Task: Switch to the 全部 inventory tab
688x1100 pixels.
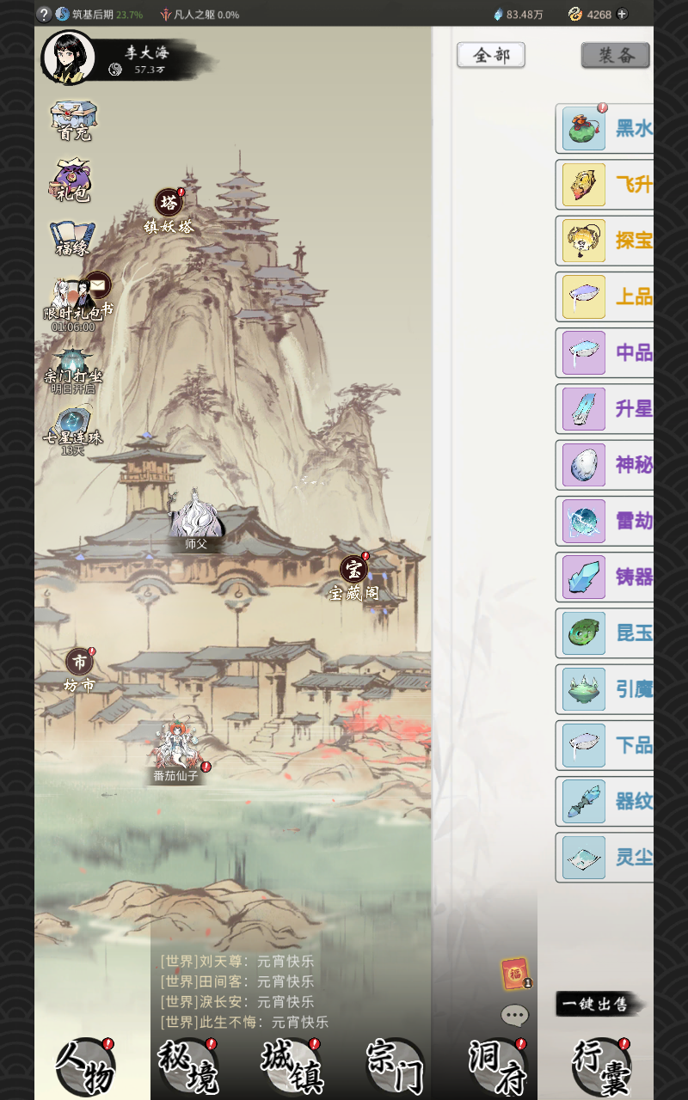Action: pyautogui.click(x=491, y=56)
